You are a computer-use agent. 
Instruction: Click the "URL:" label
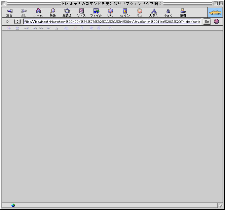point(8,22)
